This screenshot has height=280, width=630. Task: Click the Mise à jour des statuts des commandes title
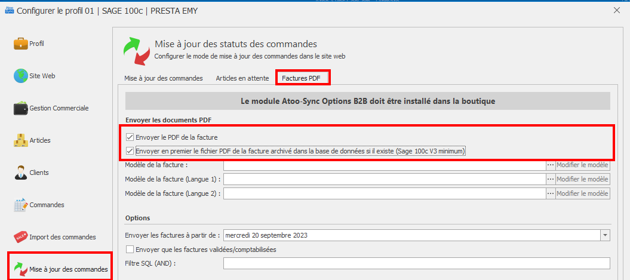pos(236,44)
